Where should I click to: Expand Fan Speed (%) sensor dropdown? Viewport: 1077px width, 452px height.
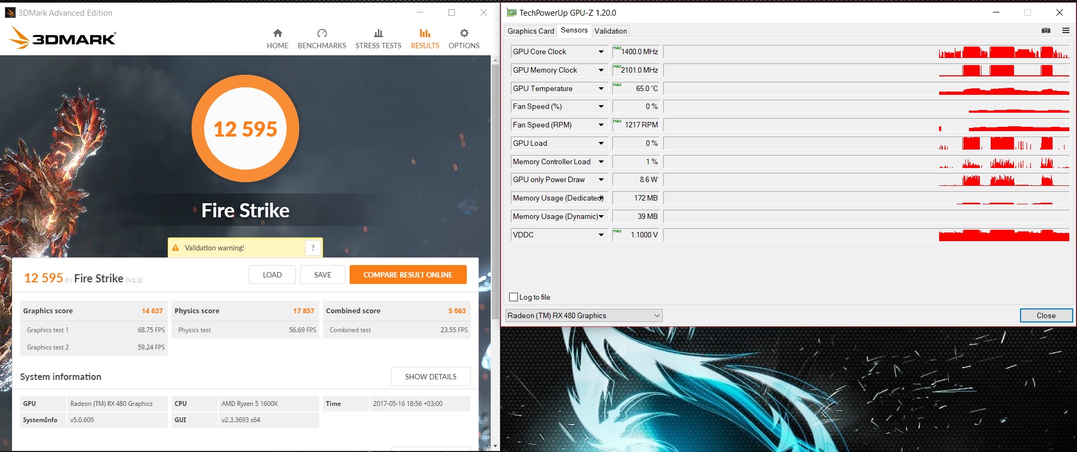(x=601, y=107)
